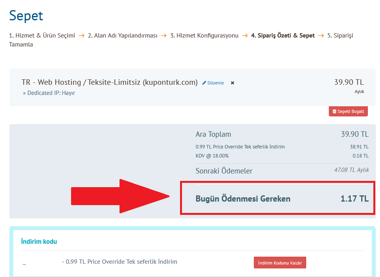
Task: Click the Price Override discount line in the summary
Action: 240,147
